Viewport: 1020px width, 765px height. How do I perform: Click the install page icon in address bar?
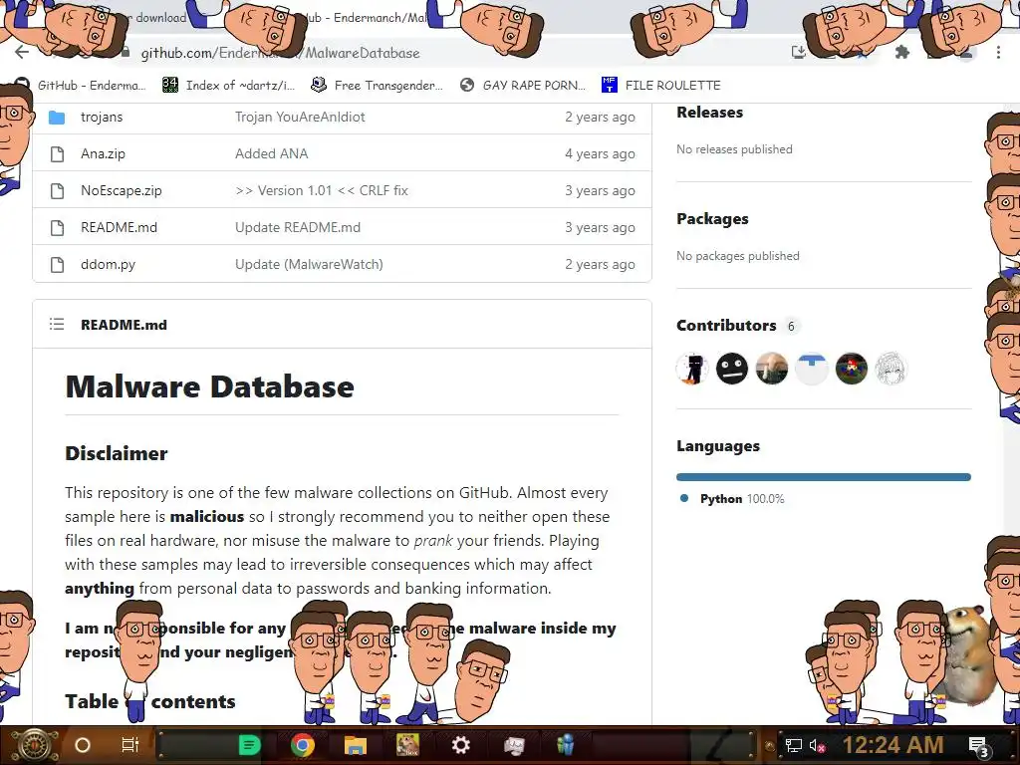click(x=799, y=52)
